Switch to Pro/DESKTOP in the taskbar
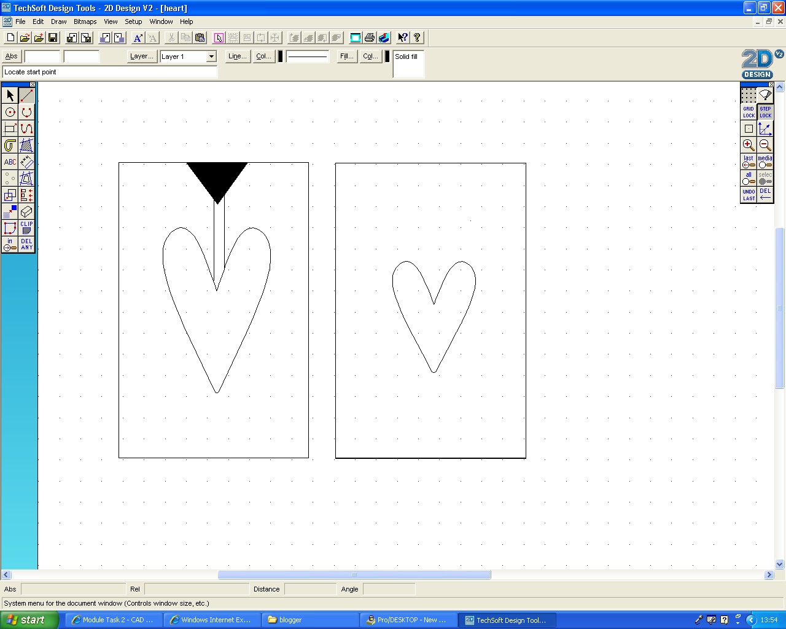The height and width of the screenshot is (629, 786). 408,620
